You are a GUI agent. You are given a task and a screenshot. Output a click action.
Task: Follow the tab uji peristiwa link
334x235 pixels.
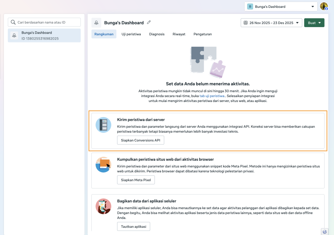point(212,96)
